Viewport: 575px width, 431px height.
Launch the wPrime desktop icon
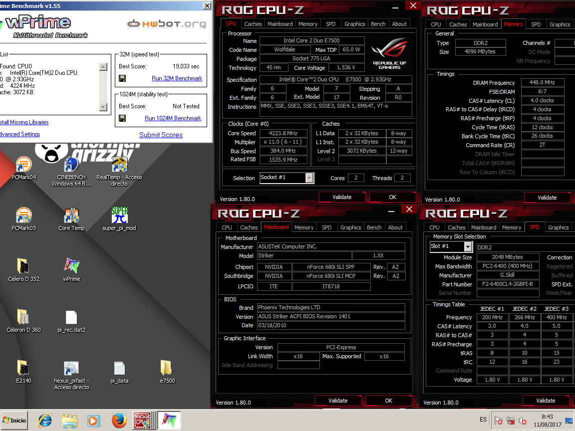tap(71, 270)
